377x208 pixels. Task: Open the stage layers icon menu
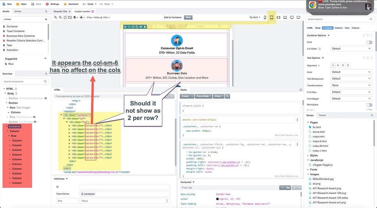(x=75, y=18)
